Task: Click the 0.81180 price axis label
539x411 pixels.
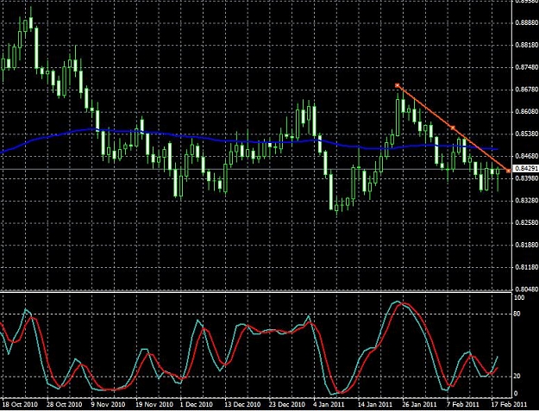Action: point(527,267)
